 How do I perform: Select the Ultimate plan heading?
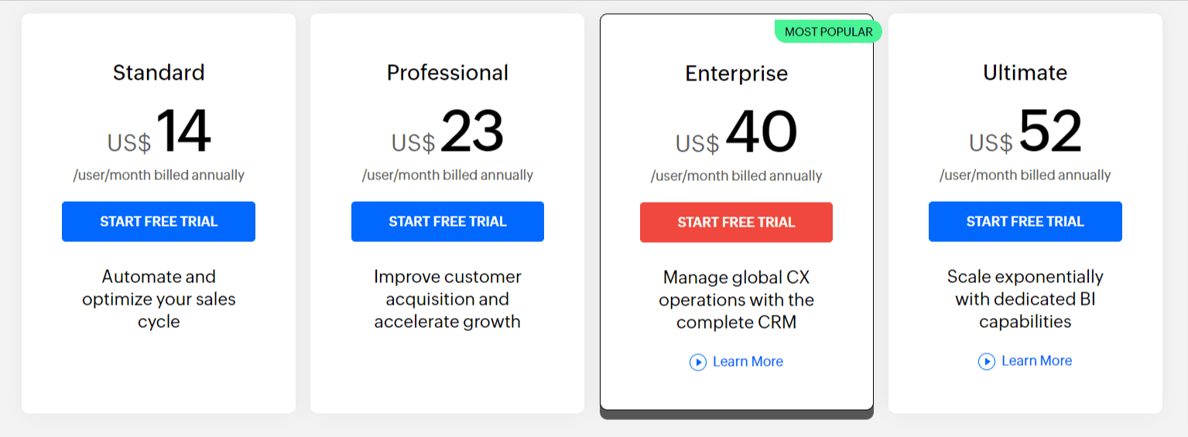1025,73
